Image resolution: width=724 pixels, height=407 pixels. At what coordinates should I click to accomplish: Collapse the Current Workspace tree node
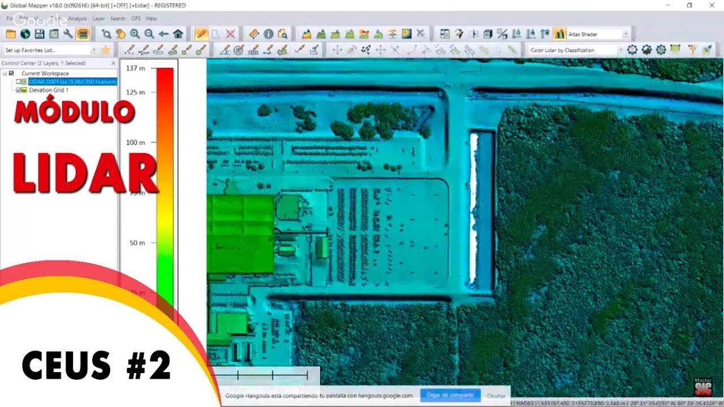5,73
